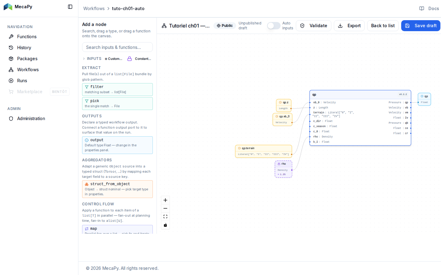Select the struct_from_object node card

117,189
